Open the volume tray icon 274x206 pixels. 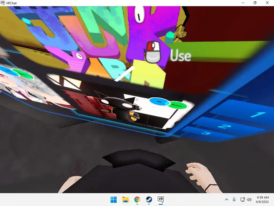(x=249, y=200)
